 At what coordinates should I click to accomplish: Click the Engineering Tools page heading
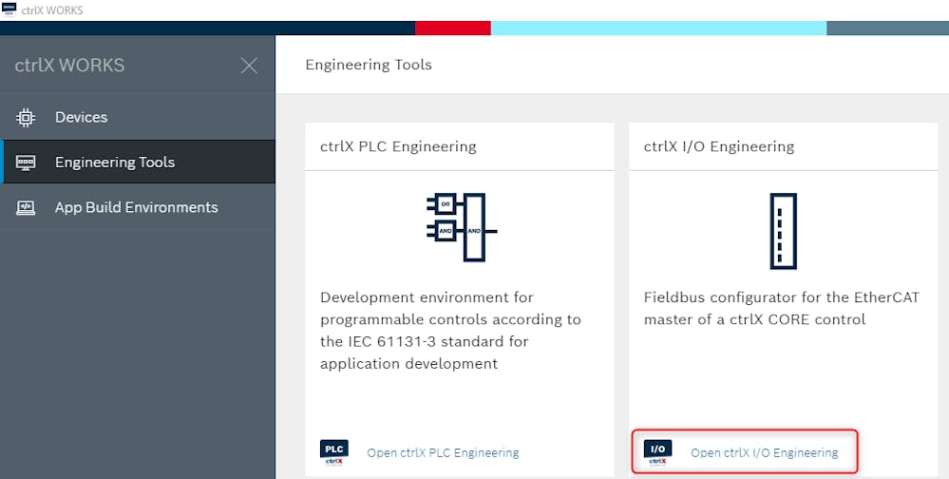pos(369,65)
